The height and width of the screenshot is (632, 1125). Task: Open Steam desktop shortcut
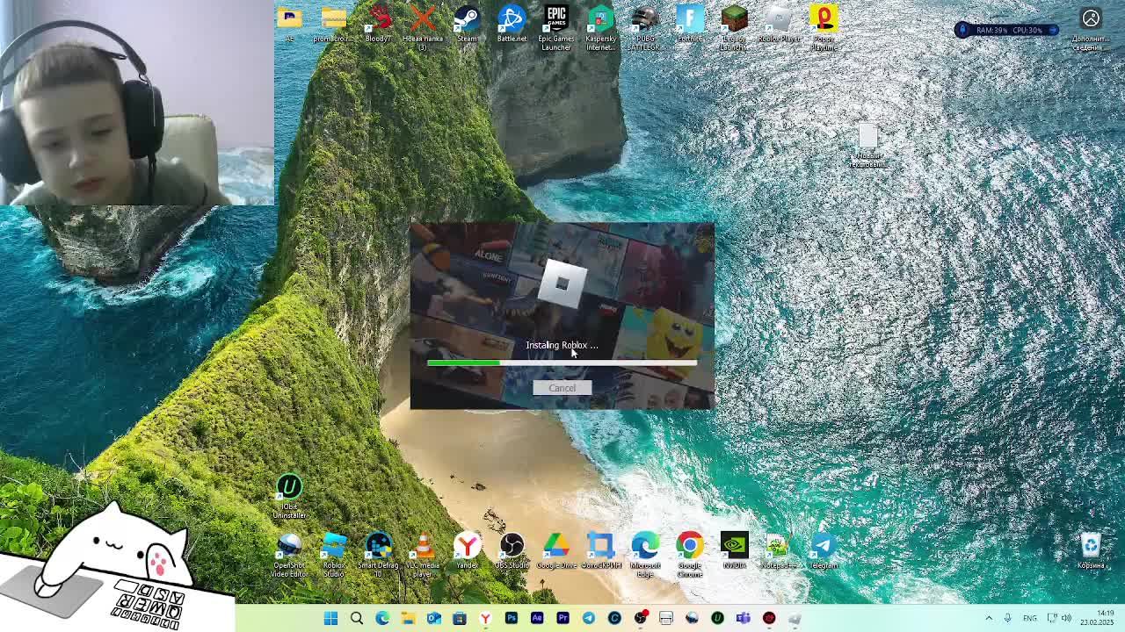tap(467, 24)
